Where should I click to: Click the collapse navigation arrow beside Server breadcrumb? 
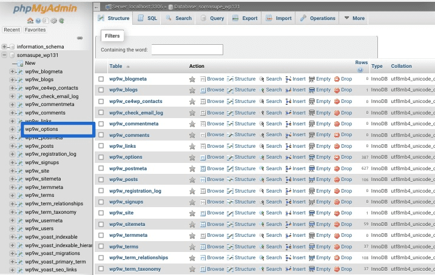point(96,7)
